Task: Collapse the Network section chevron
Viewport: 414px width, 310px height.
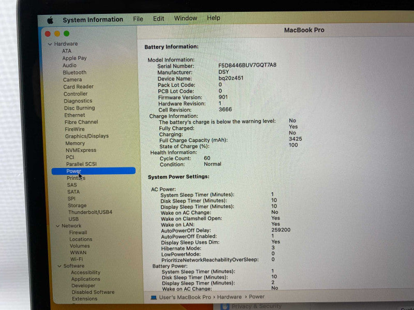Action: 57,226
